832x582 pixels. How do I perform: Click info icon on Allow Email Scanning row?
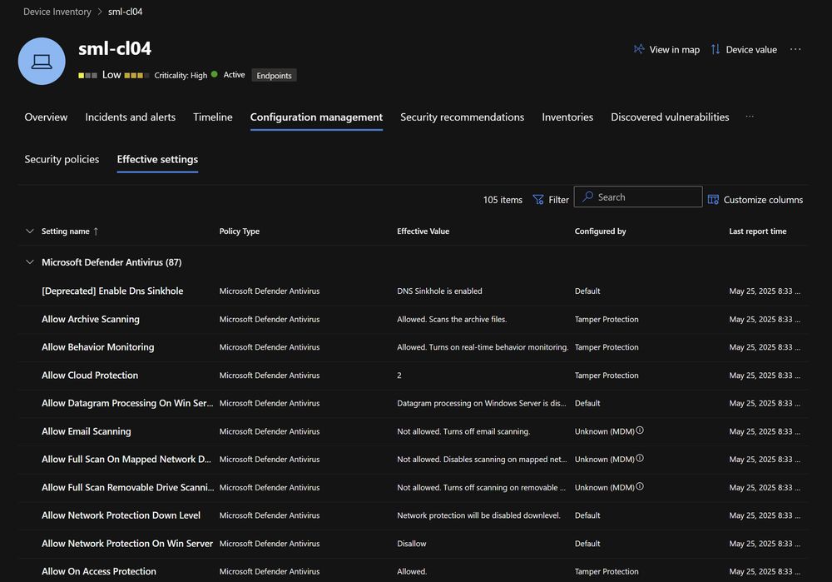[x=640, y=430]
